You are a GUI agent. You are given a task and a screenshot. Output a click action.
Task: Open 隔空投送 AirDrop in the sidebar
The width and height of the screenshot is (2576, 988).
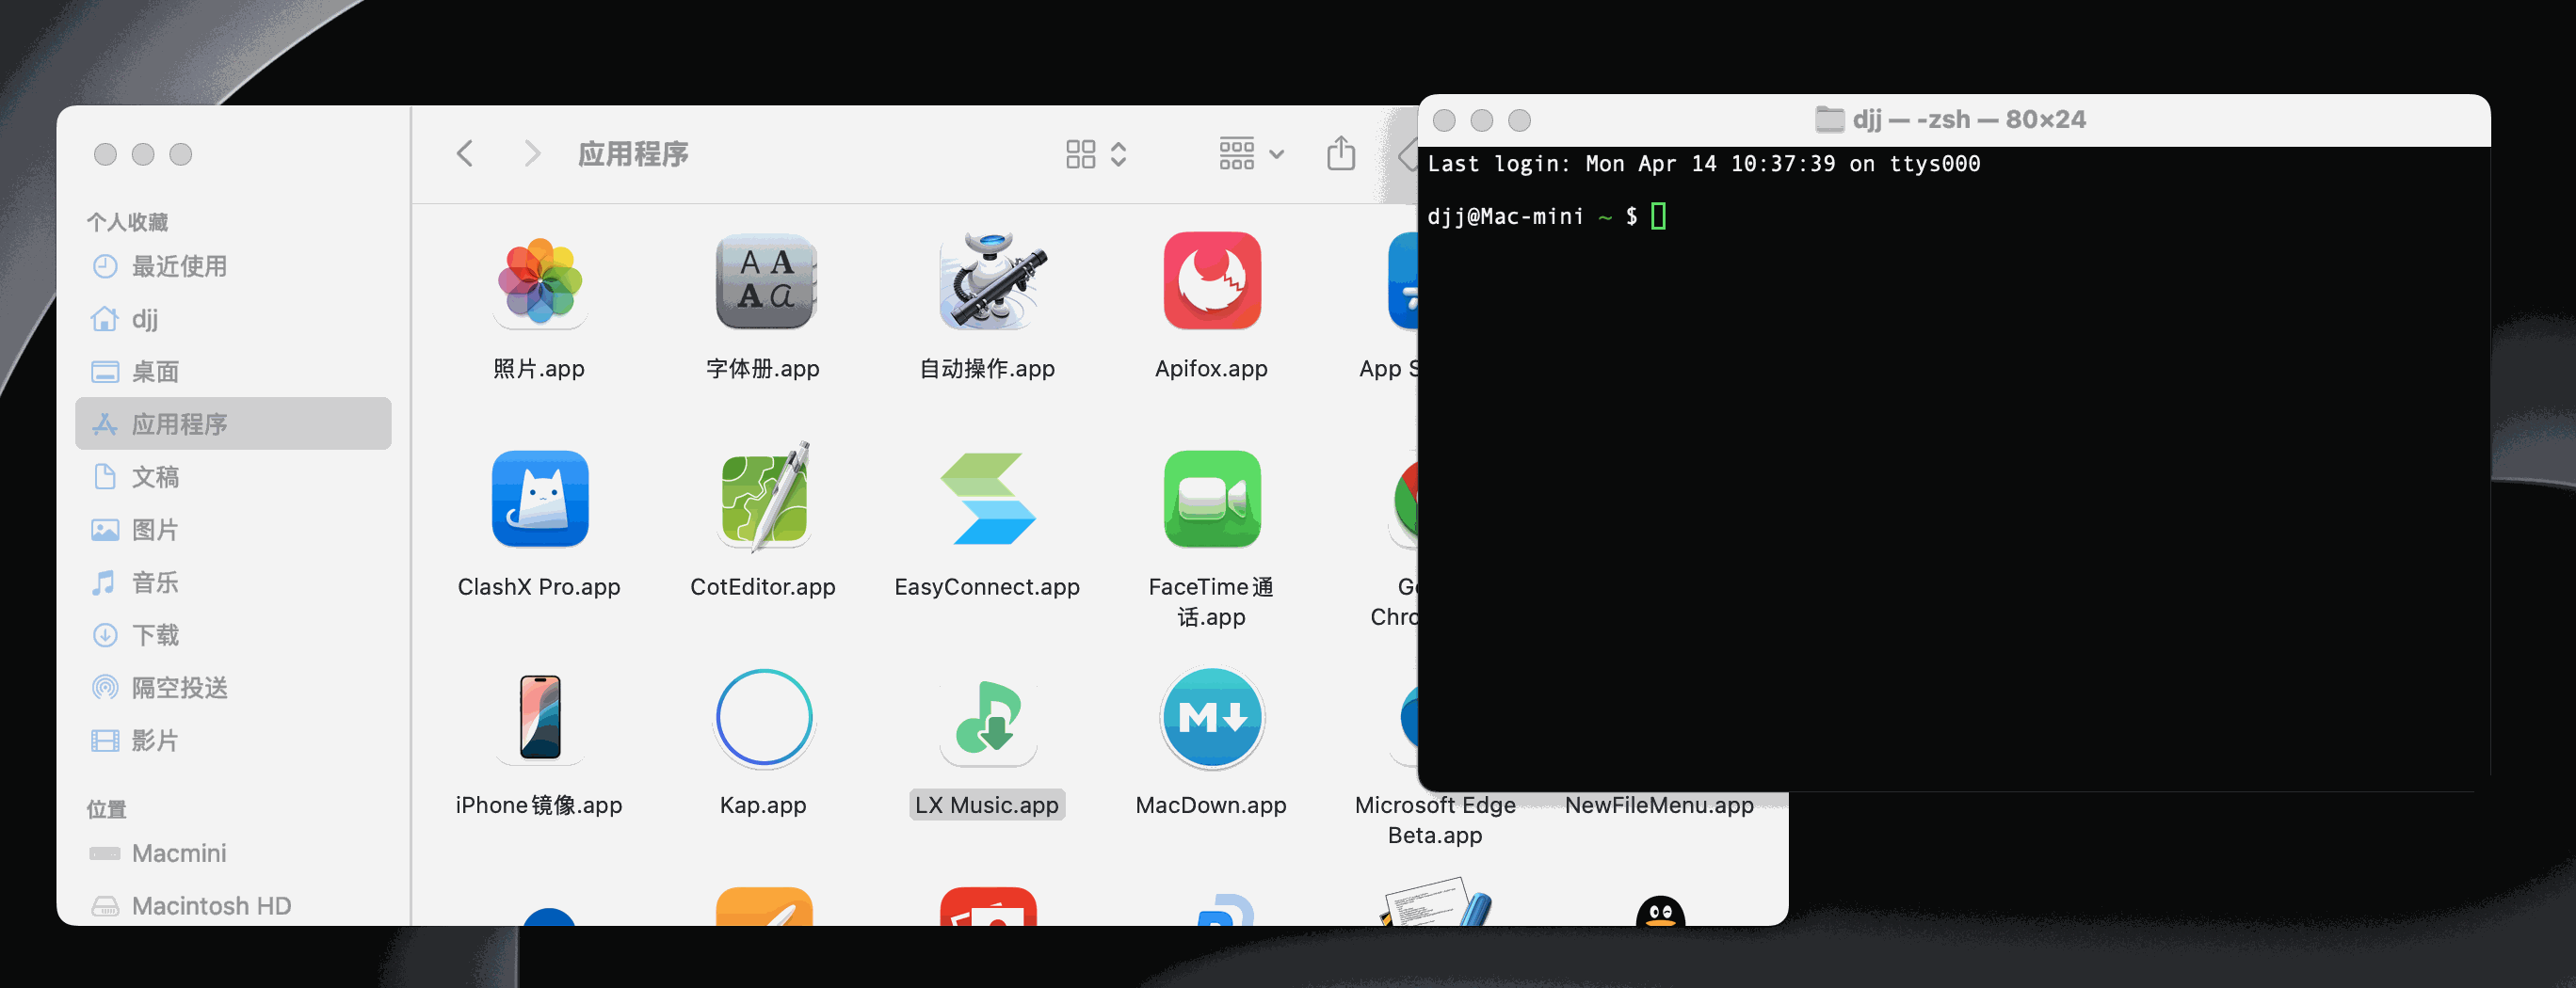tap(233, 687)
